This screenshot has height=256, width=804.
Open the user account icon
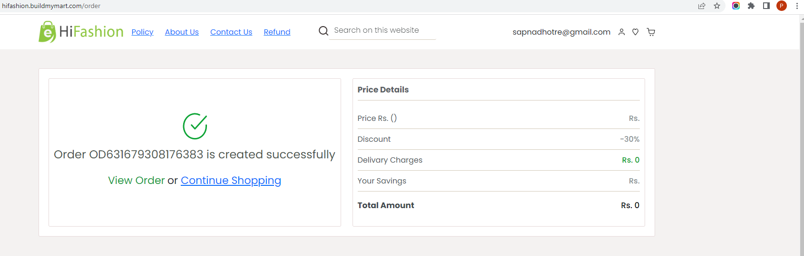(621, 32)
